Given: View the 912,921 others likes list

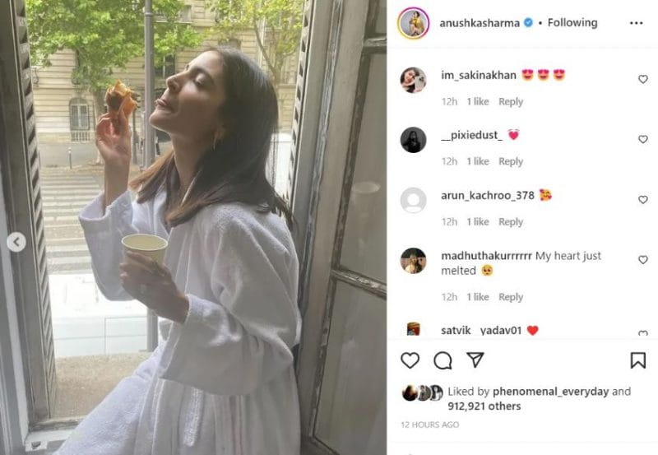Looking at the screenshot, I should tap(484, 406).
